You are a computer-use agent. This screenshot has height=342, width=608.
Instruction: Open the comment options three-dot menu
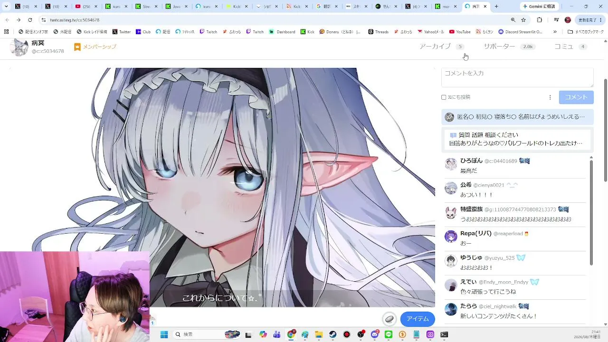click(550, 97)
